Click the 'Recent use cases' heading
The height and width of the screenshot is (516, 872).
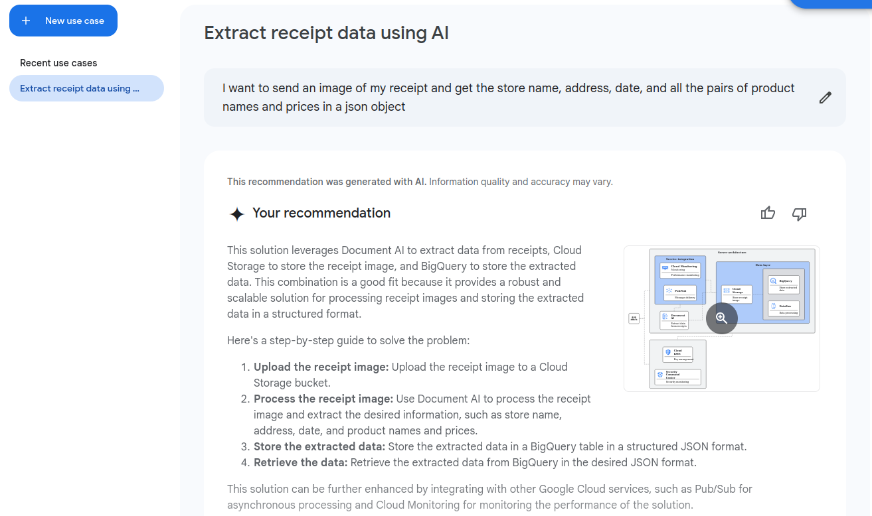(58, 63)
